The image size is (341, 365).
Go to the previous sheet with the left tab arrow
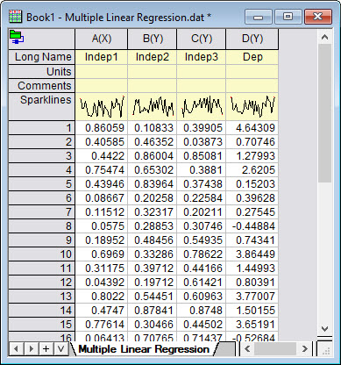click(x=16, y=348)
